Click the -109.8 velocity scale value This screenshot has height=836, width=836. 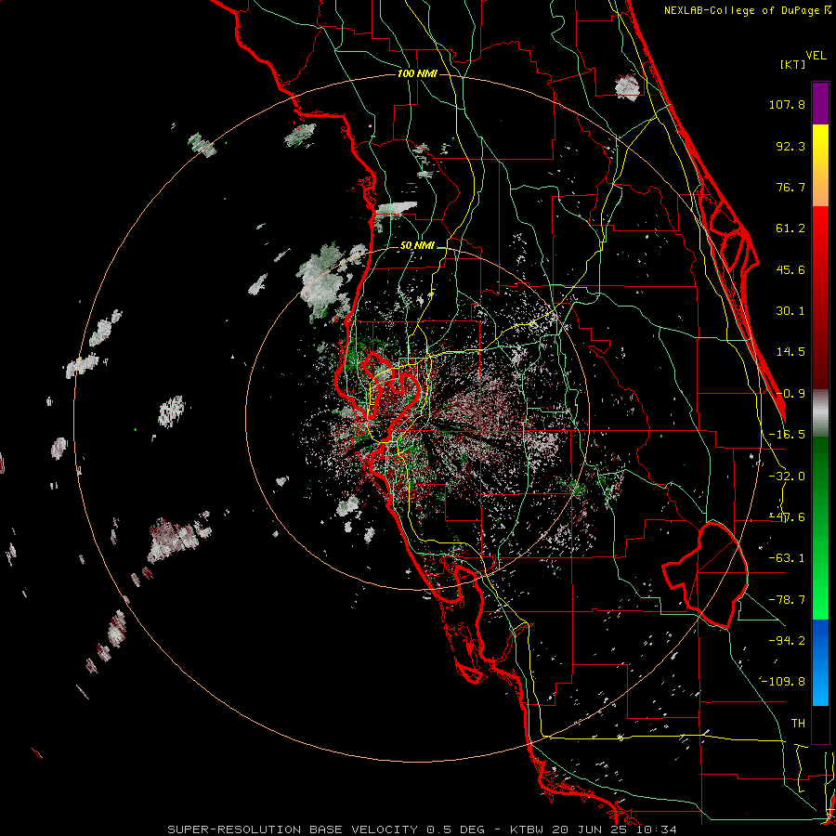tap(783, 682)
